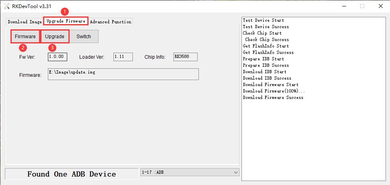Close the RKDevTool window
The height and width of the screenshot is (185, 390).
click(380, 6)
